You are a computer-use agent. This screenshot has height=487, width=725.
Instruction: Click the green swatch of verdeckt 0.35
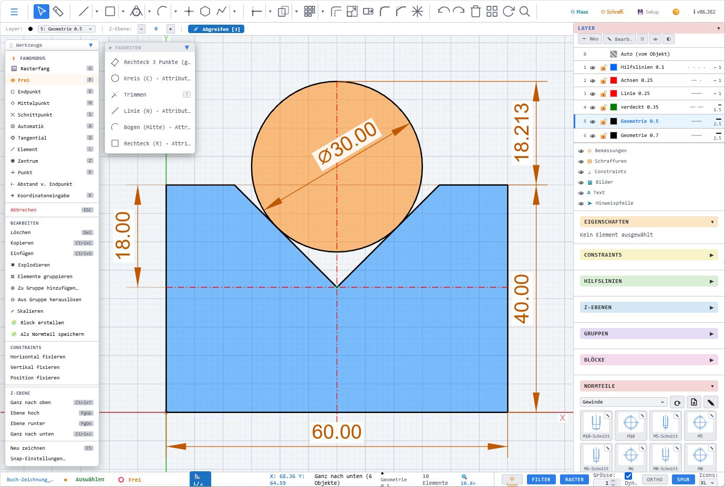(x=613, y=107)
